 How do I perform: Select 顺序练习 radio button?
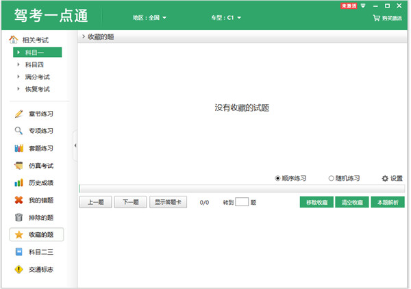pyautogui.click(x=278, y=179)
